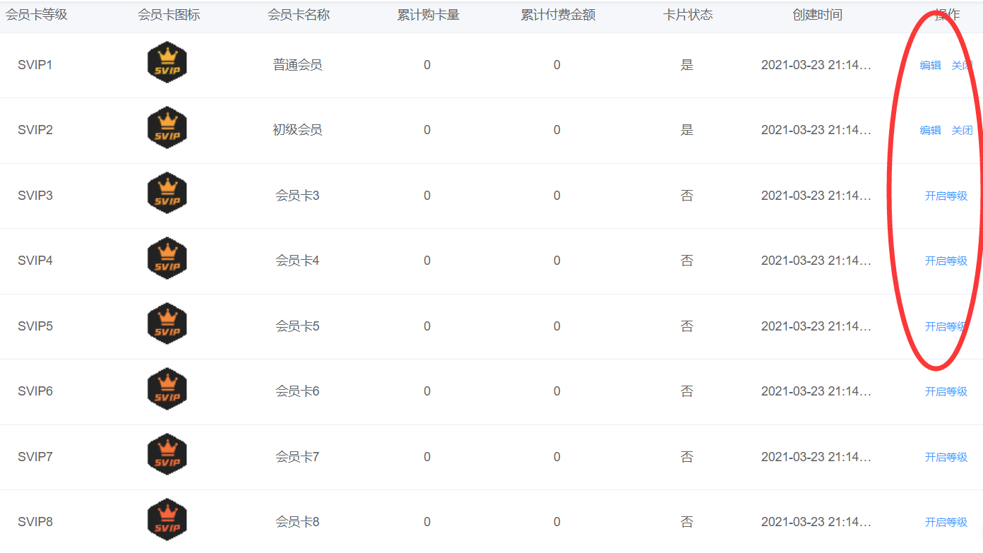Click the SVIP2 membership card icon
The height and width of the screenshot is (553, 983).
point(167,128)
